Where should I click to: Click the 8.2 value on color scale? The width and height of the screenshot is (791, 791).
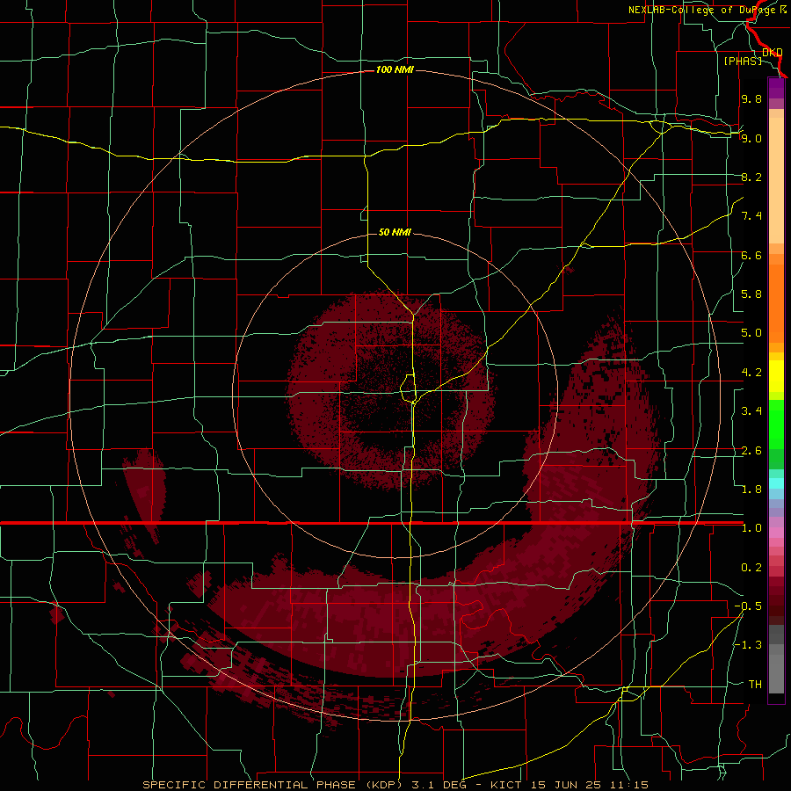[x=751, y=177]
